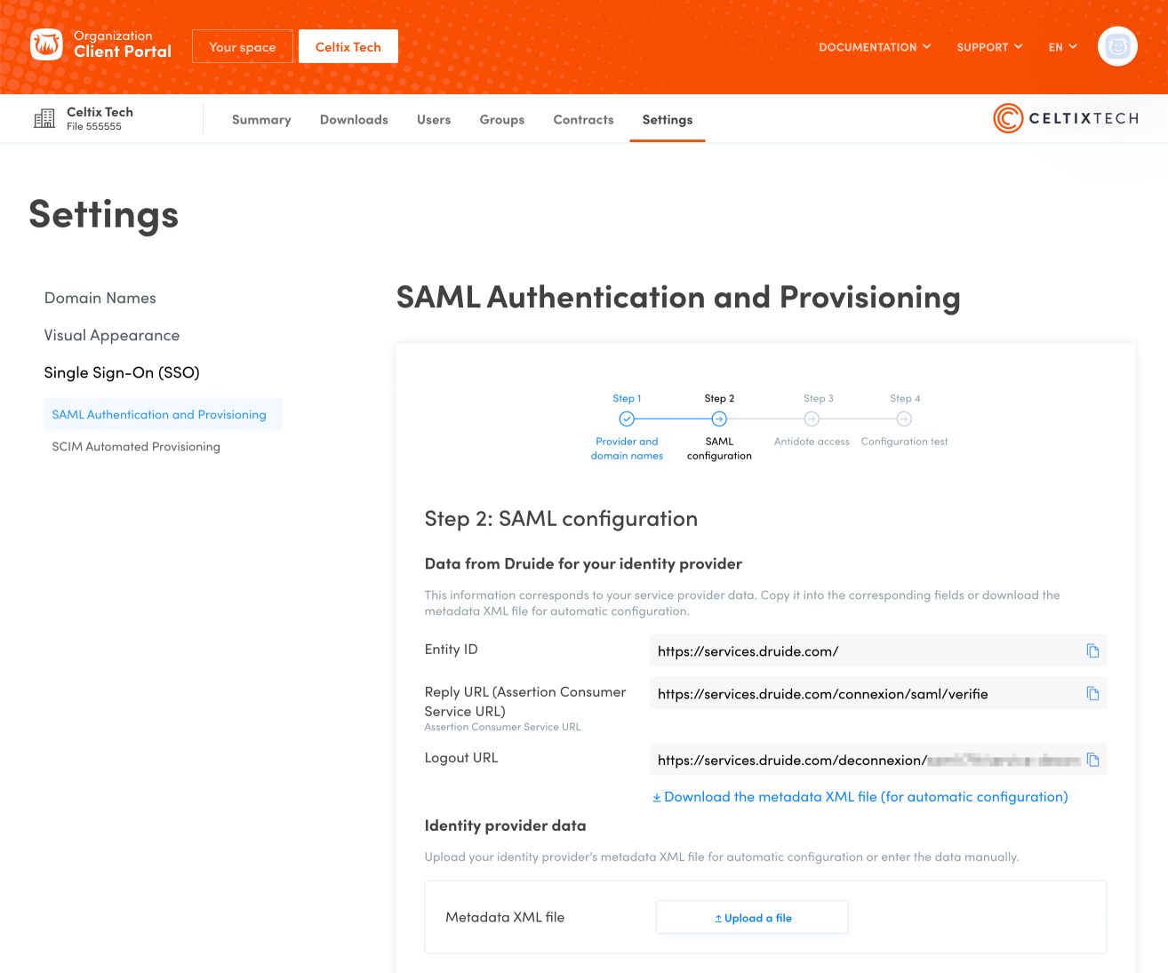Click the Celtix Tech building icon
The height and width of the screenshot is (973, 1168).
click(x=44, y=119)
